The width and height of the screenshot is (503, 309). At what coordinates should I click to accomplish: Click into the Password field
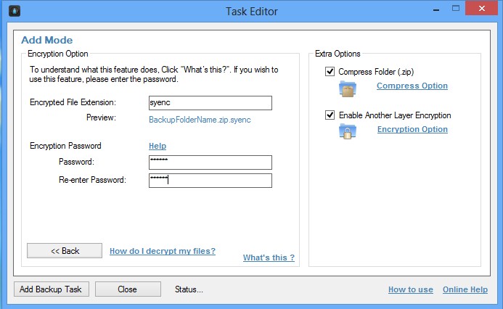click(x=210, y=162)
